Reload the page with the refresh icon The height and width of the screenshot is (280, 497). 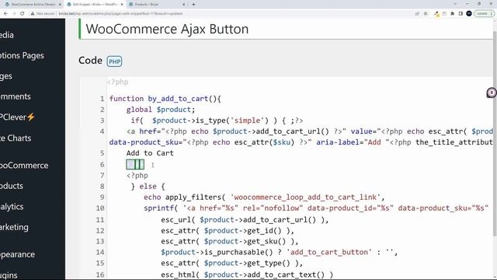(x=23, y=14)
